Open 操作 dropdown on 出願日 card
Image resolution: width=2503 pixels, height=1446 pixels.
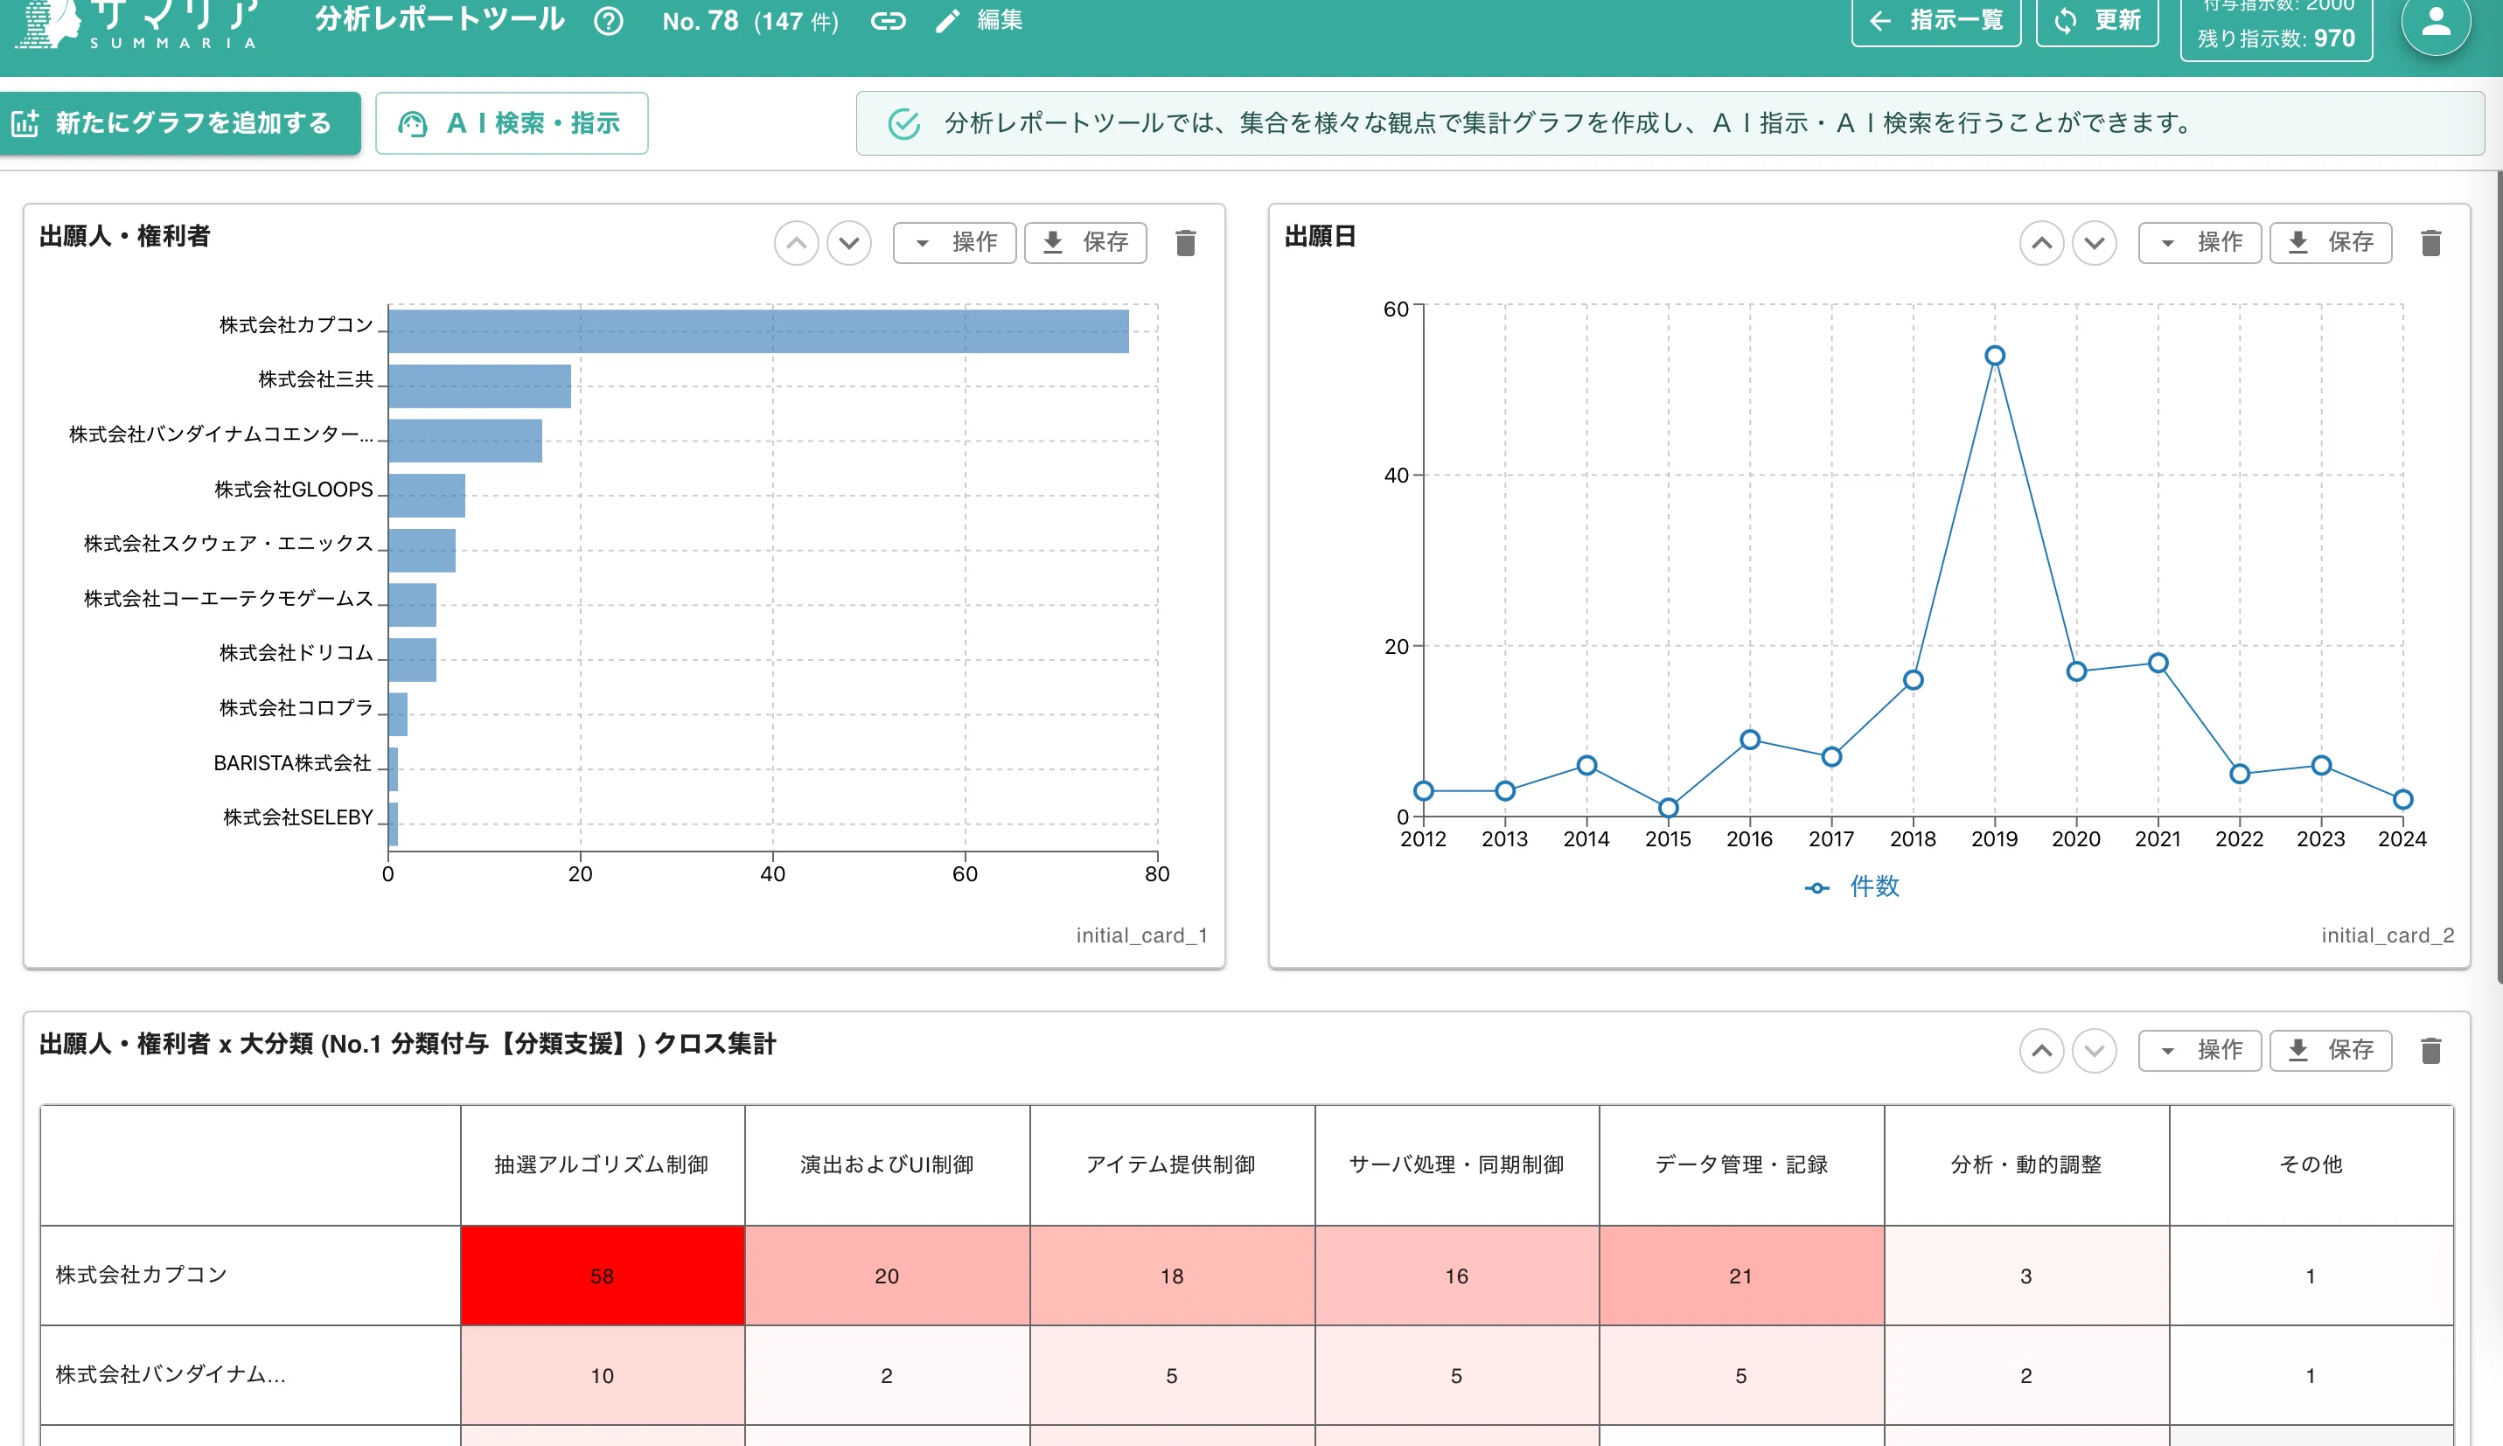[2200, 243]
